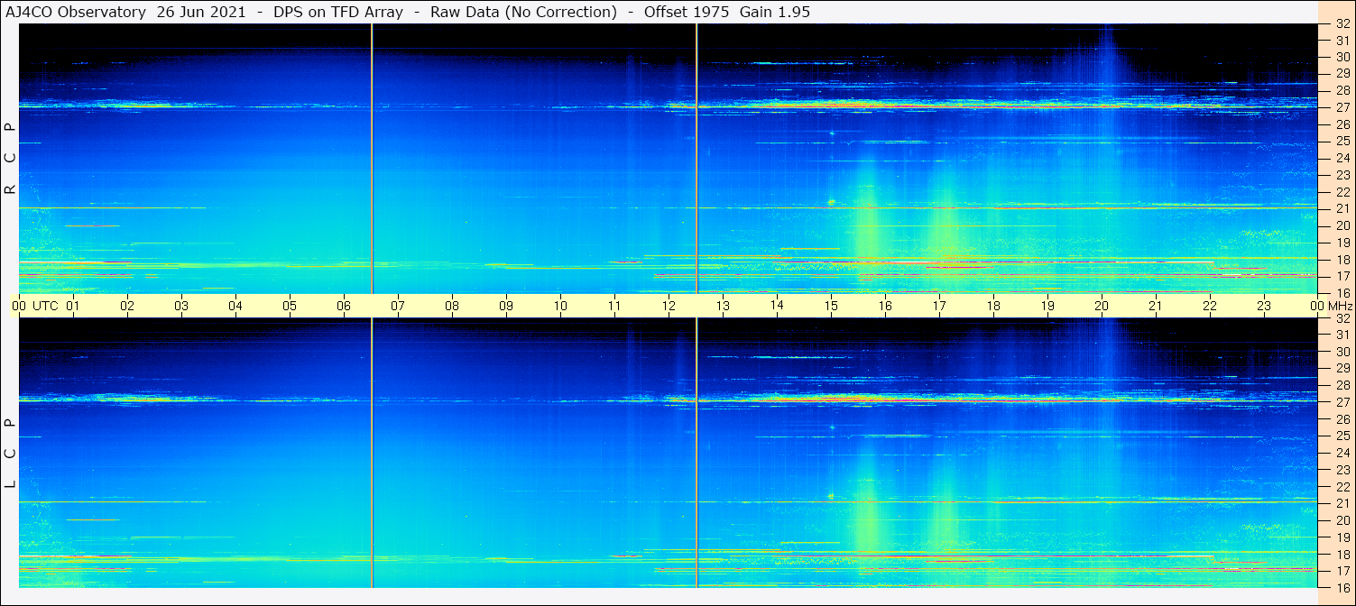Screen dimensions: 1356x606
Task: Select hour "18" on the UTC time axis
Action: point(993,306)
